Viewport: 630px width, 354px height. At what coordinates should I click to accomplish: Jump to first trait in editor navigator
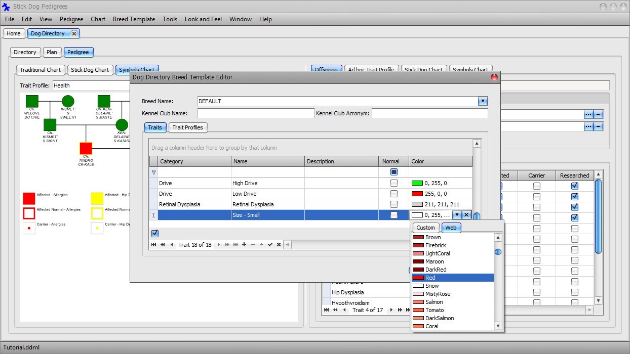pos(154,245)
